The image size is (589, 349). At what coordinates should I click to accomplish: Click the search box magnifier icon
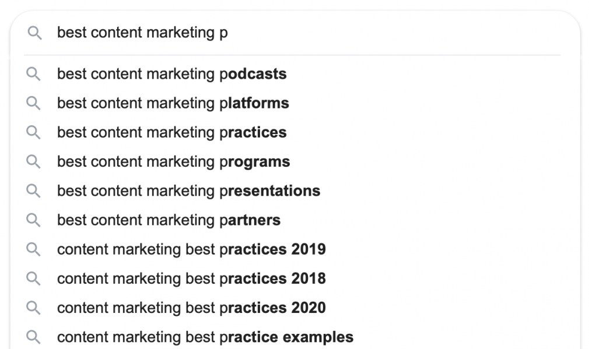click(x=34, y=33)
